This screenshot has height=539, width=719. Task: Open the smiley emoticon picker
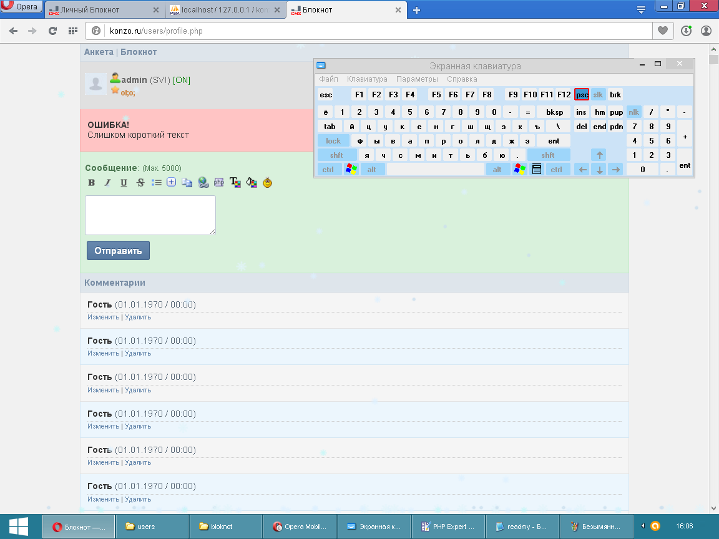[x=267, y=183]
